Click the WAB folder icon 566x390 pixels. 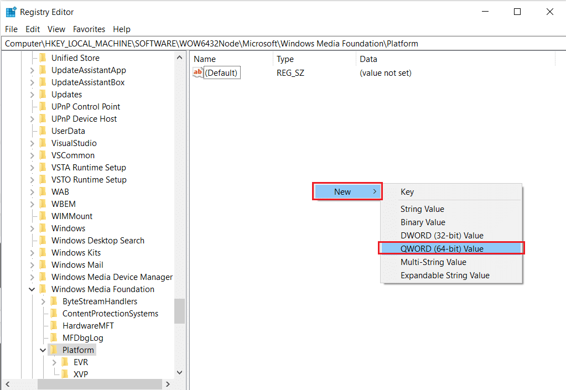[43, 191]
